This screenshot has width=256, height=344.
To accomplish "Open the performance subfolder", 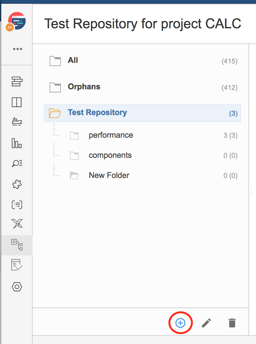I will point(153,135).
